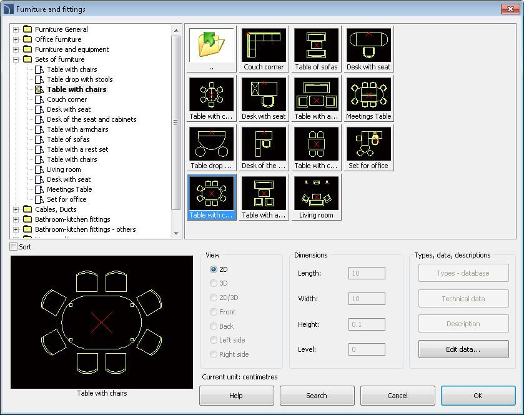Confirm with the OK button
The image size is (524, 415).
[478, 396]
